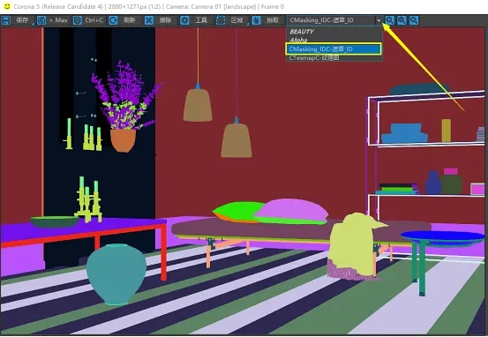The image size is (488, 337).
Task: Click the Ctrl+C copy icon
Action: coord(77,20)
